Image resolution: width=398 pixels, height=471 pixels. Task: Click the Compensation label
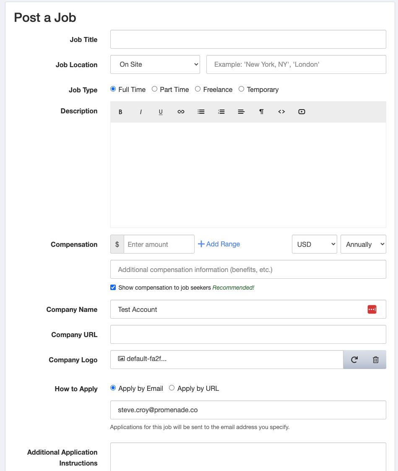point(74,244)
